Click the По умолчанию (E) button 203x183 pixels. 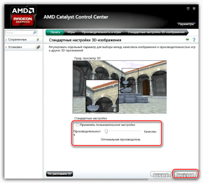pos(59,174)
